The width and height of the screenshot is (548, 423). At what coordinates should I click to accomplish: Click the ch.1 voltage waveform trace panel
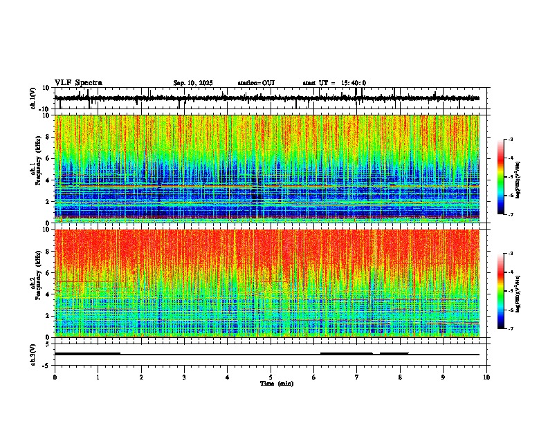coord(271,98)
